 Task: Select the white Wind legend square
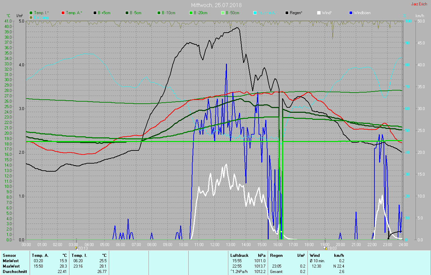point(319,13)
